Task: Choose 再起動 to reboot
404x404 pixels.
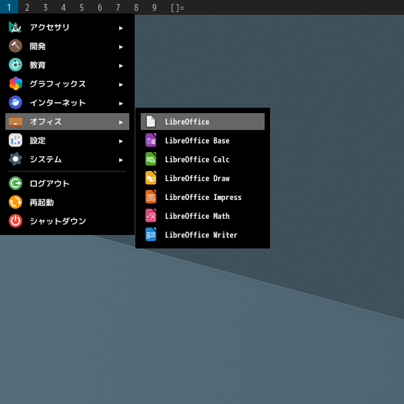Action: 67,202
